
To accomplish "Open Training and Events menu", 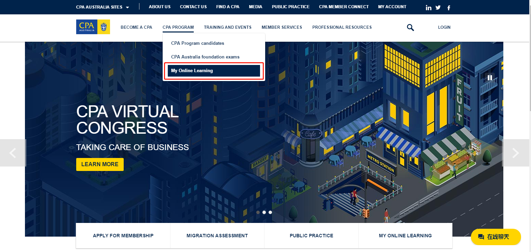I will [228, 27].
